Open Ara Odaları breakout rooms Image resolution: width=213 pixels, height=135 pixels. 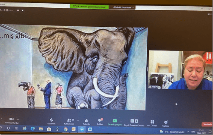click(152, 123)
